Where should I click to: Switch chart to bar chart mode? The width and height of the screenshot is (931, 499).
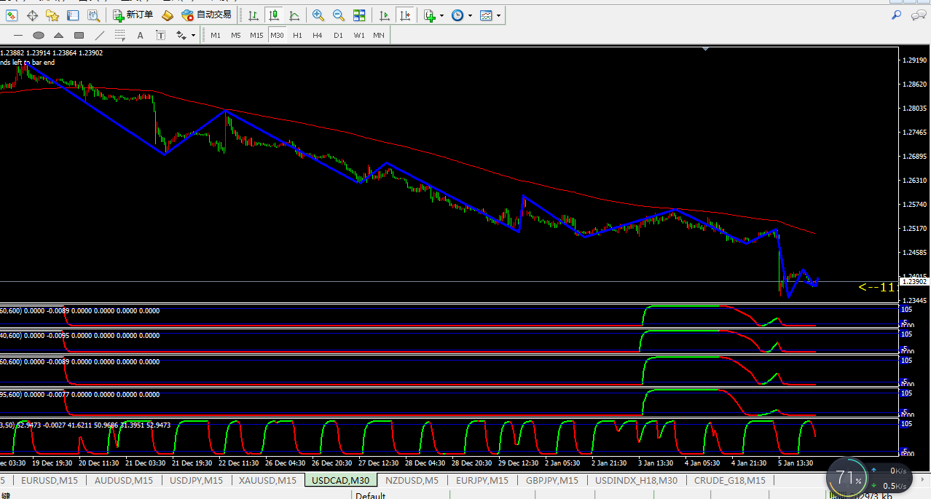tap(254, 15)
